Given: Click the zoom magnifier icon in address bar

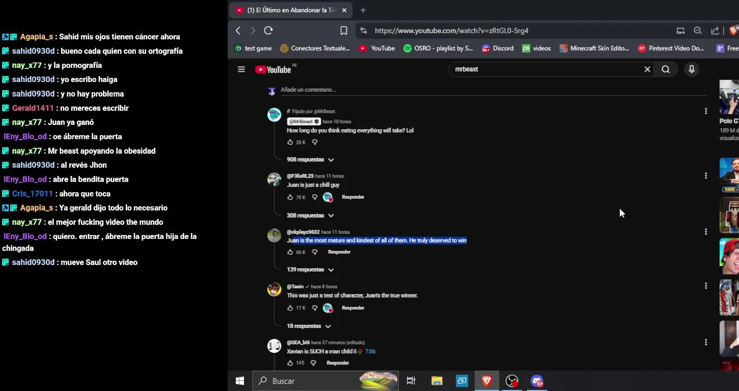Looking at the screenshot, I should (x=698, y=31).
